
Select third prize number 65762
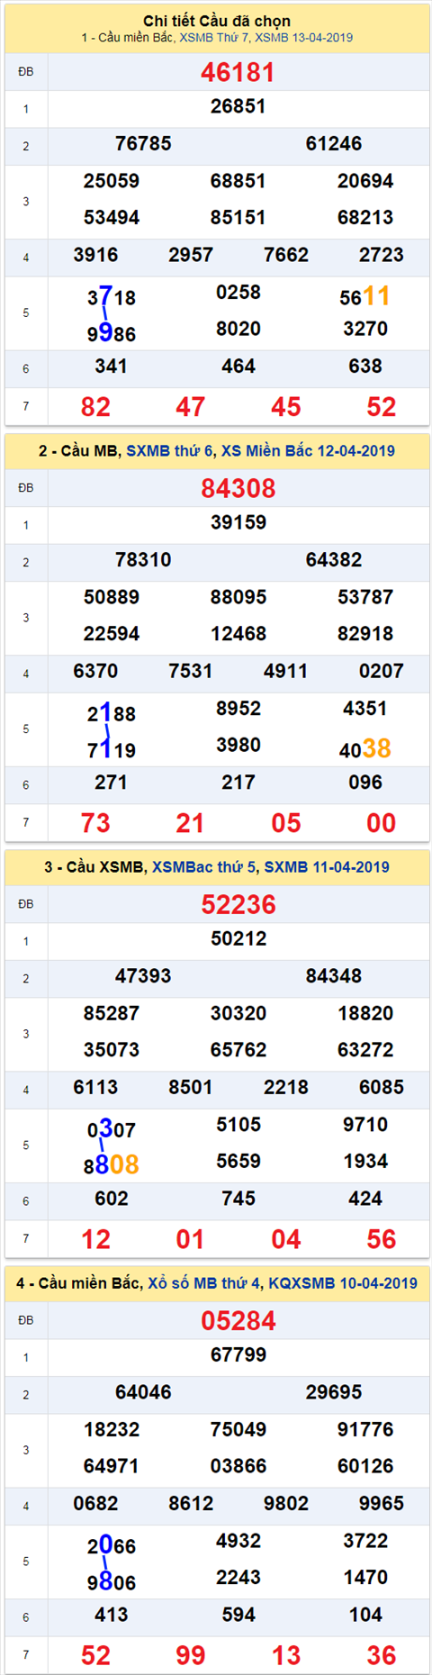(238, 1050)
